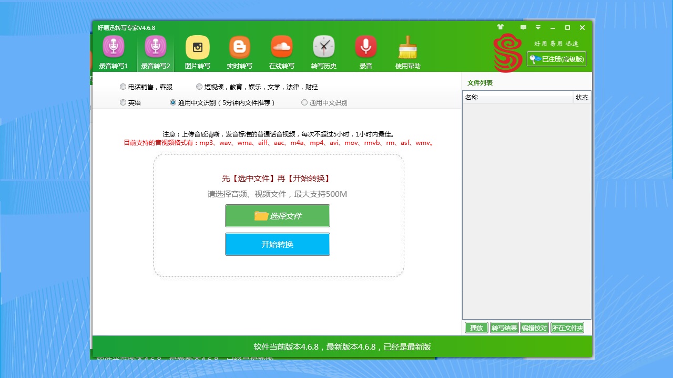View 转写历史 transcription history
Screen dimensions: 673x378
pos(323,51)
